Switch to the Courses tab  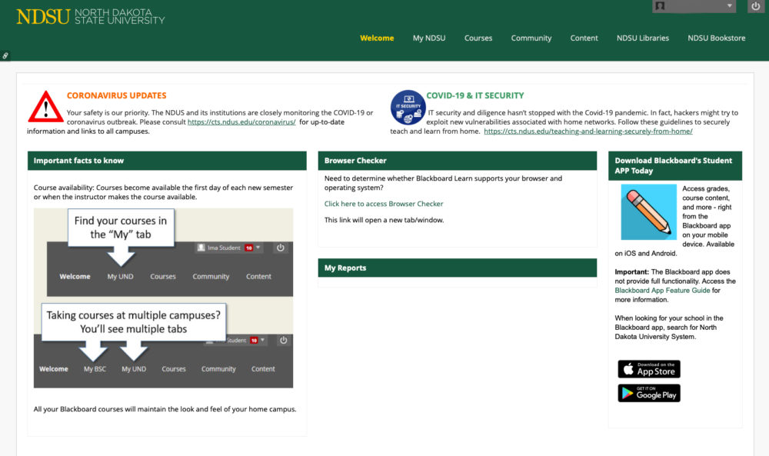tap(478, 38)
